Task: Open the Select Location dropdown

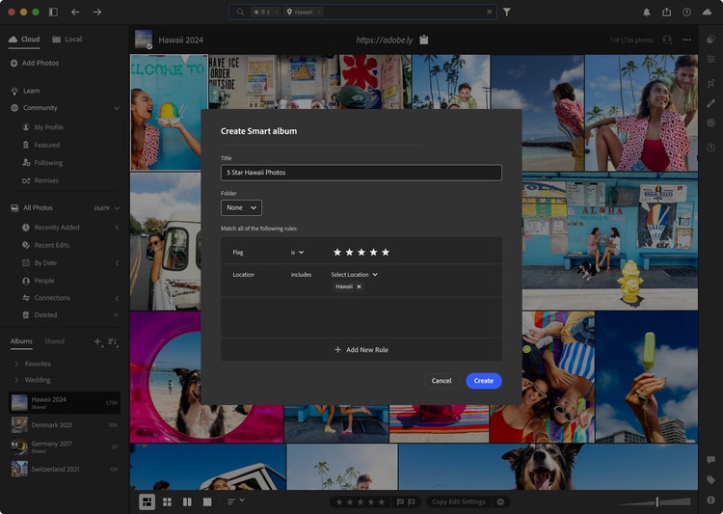Action: [354, 275]
